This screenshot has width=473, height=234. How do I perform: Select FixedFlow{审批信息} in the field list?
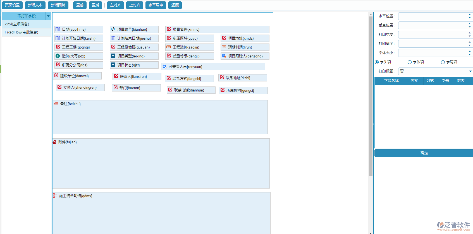coord(26,32)
